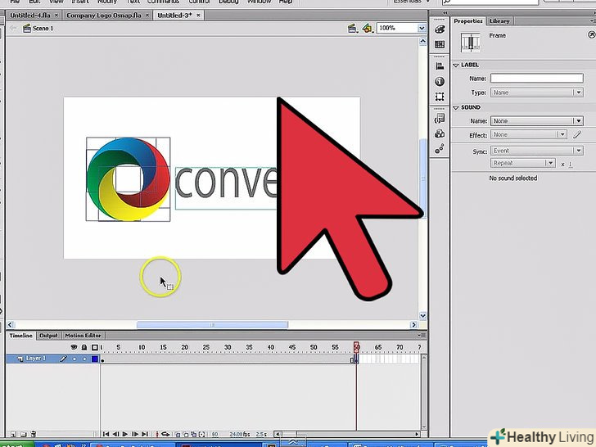Open the Code Snippets panel icon

pyautogui.click(x=440, y=119)
